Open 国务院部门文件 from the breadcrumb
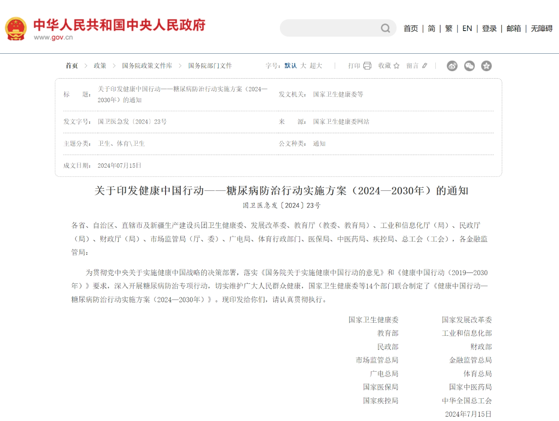 click(210, 66)
